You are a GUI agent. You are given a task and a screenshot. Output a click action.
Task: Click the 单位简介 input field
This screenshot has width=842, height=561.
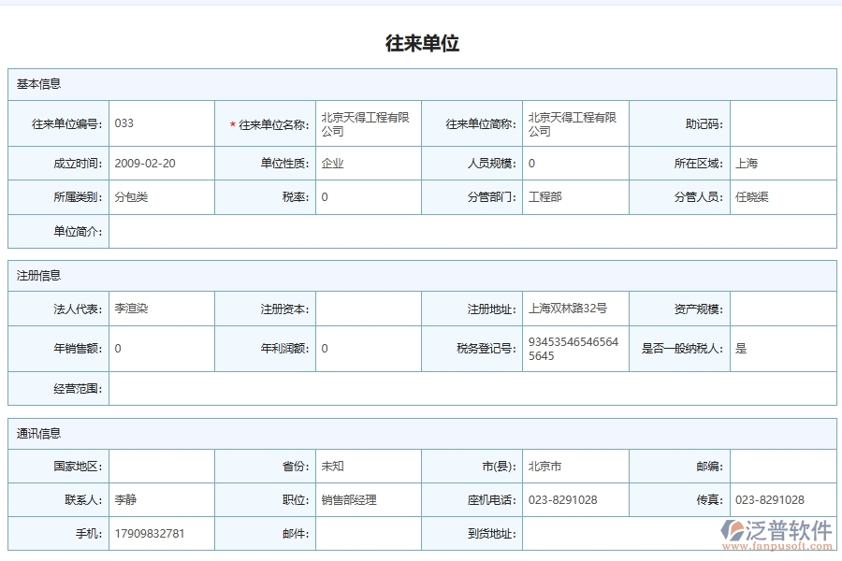click(468, 231)
